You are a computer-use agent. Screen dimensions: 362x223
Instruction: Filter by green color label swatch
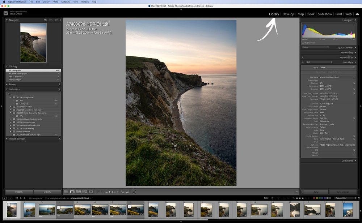[x=320, y=198]
